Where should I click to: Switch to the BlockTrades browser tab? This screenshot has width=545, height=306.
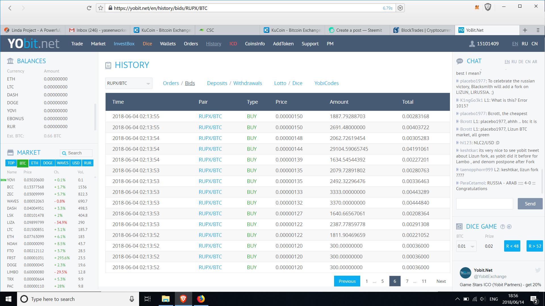422,30
